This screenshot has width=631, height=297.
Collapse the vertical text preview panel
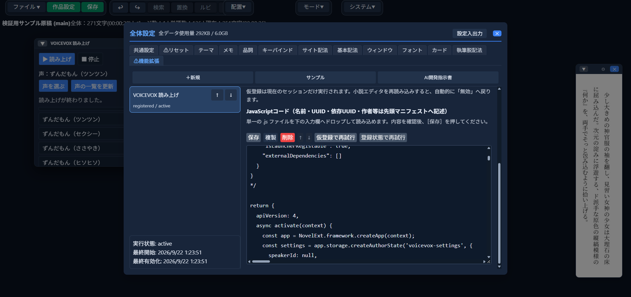(584, 69)
